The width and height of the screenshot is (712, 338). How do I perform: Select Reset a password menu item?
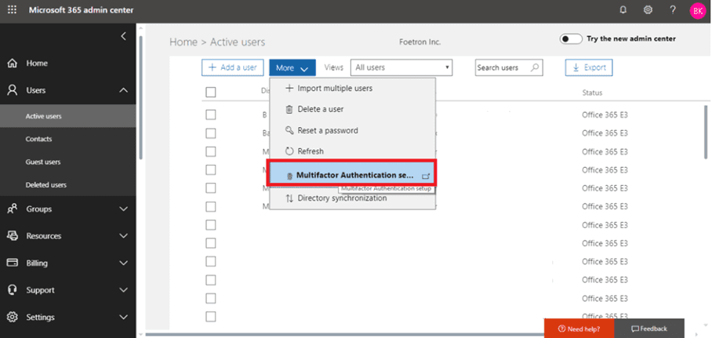click(x=352, y=130)
